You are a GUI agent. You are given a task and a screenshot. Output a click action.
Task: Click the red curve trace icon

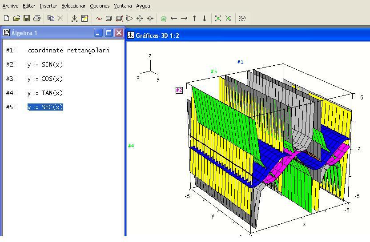[99, 18]
